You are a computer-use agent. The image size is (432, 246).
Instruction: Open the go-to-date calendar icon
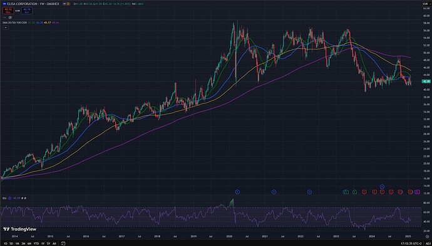(x=63, y=243)
